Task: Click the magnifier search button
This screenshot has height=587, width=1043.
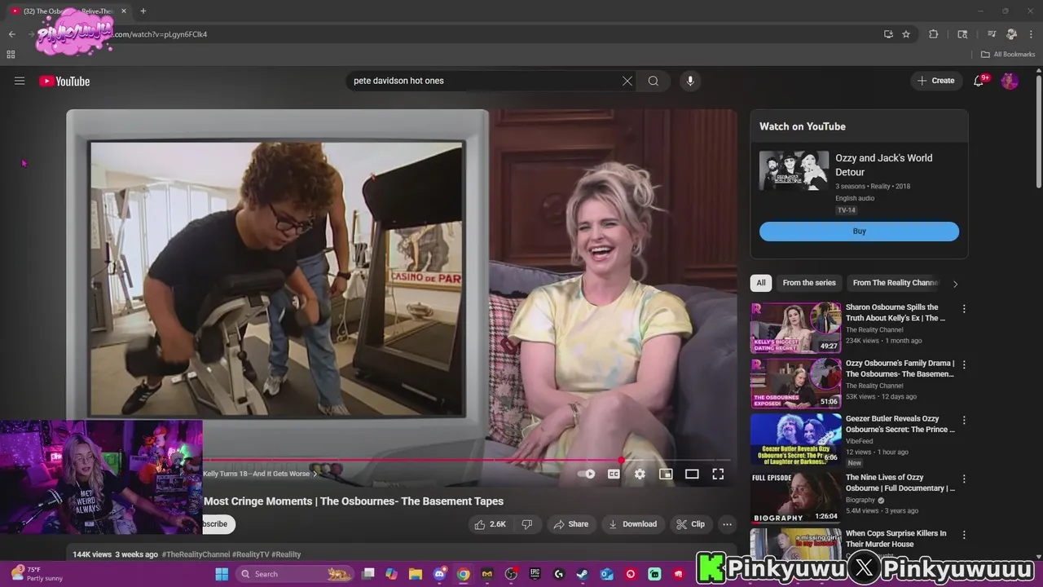Action: pos(654,81)
